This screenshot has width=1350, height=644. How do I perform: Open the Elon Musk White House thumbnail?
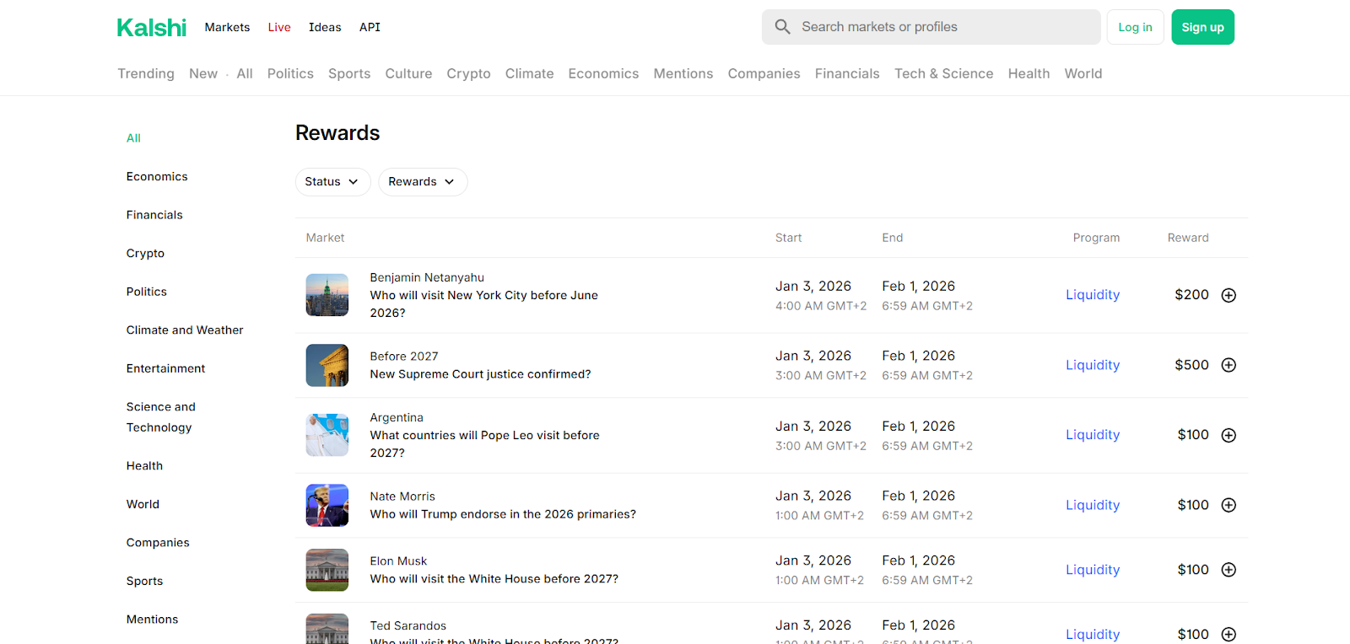point(327,570)
